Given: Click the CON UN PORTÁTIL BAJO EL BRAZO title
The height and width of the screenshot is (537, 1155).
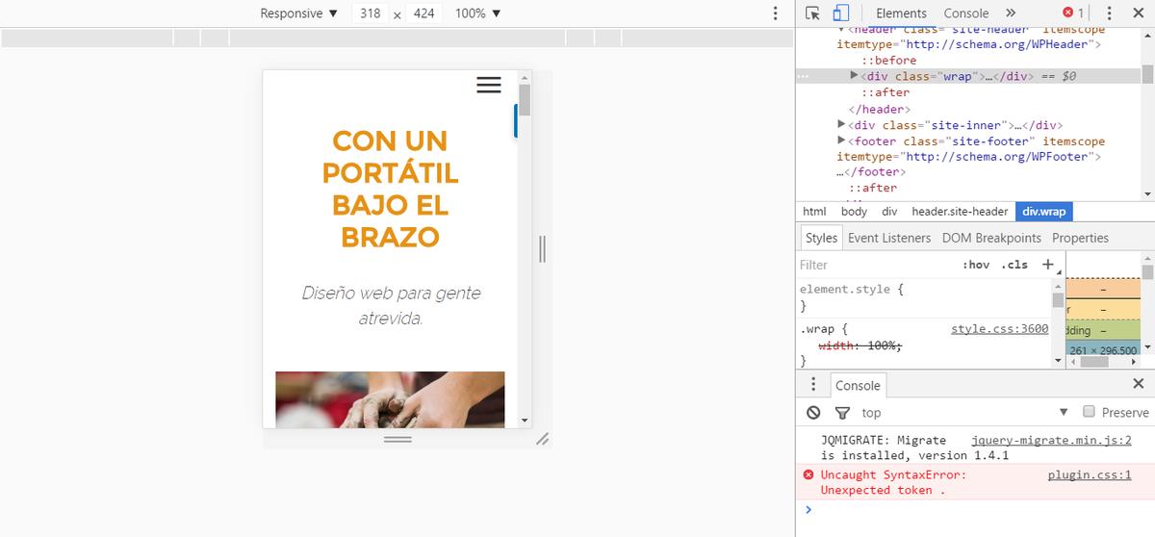Looking at the screenshot, I should tap(390, 189).
